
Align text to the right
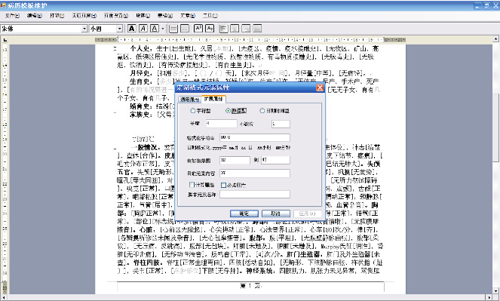(x=246, y=29)
